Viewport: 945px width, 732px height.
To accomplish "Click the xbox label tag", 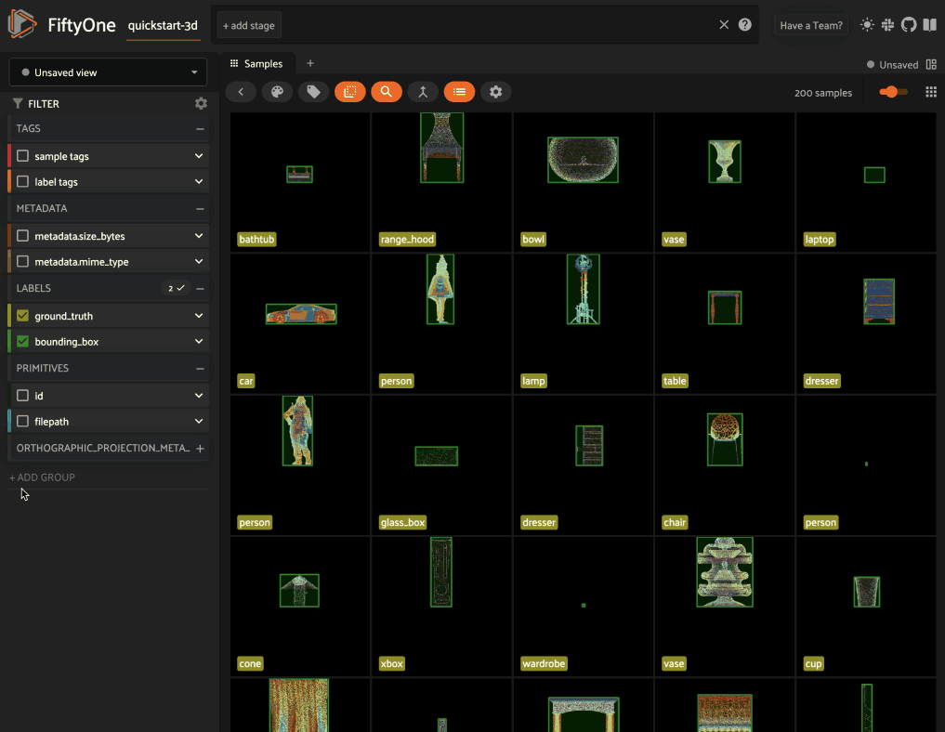I will 392,664.
